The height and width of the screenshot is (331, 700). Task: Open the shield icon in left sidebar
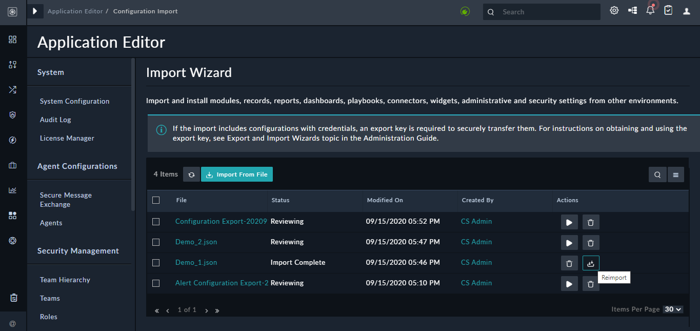pos(13,115)
